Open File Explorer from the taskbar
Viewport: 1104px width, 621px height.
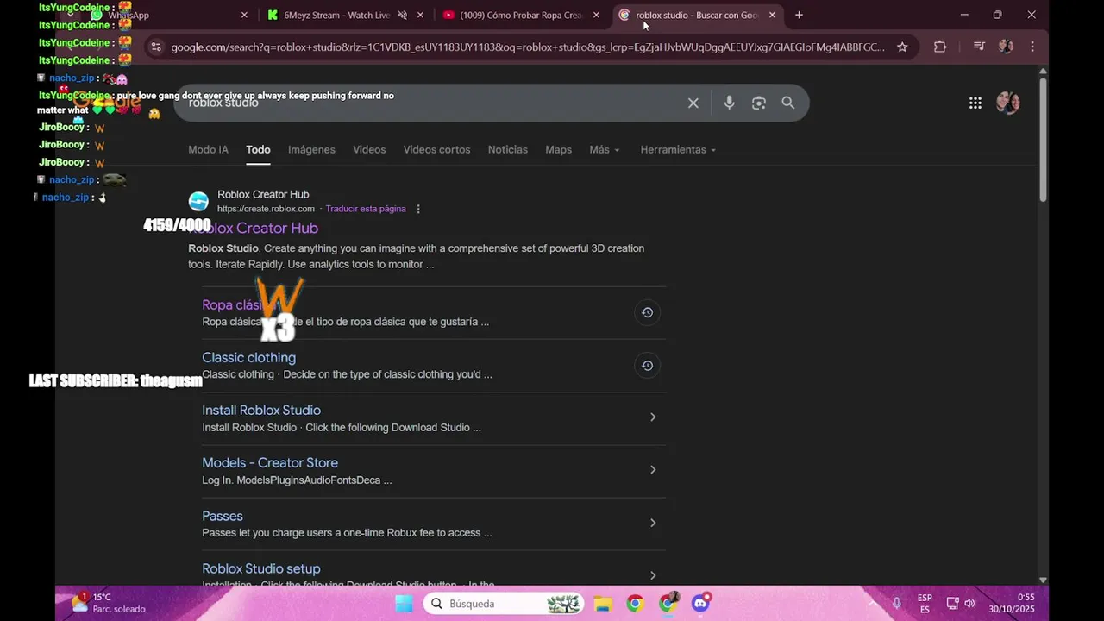click(x=602, y=604)
